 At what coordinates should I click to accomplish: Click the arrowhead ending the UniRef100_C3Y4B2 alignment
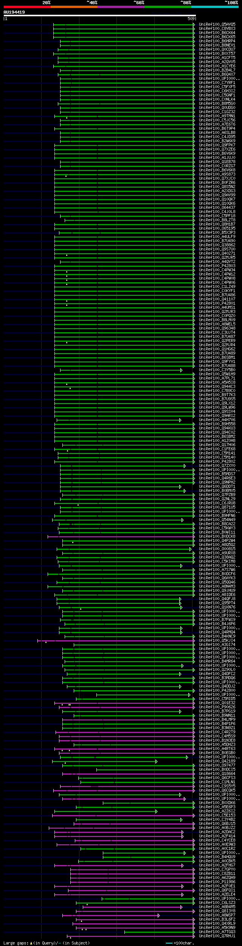point(181,819)
